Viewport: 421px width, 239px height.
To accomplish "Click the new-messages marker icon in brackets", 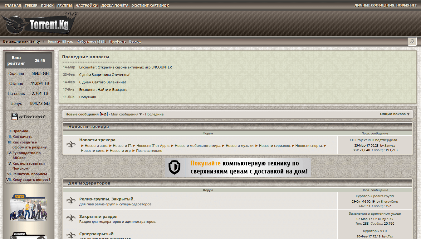I will pyautogui.click(x=104, y=114).
